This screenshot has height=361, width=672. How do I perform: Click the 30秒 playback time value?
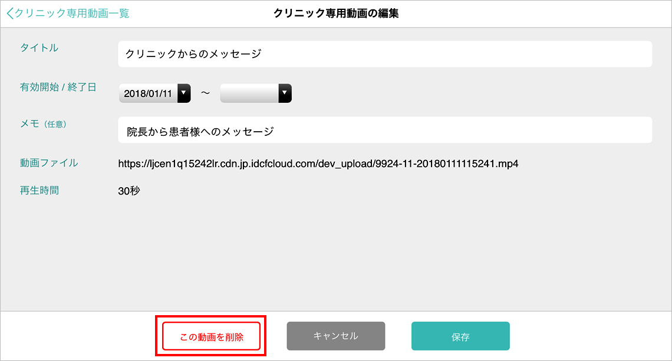(x=129, y=191)
